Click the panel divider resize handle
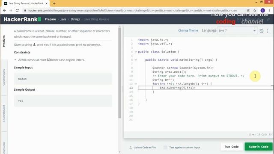Viewport: 274px width, 154px height. tap(122, 89)
